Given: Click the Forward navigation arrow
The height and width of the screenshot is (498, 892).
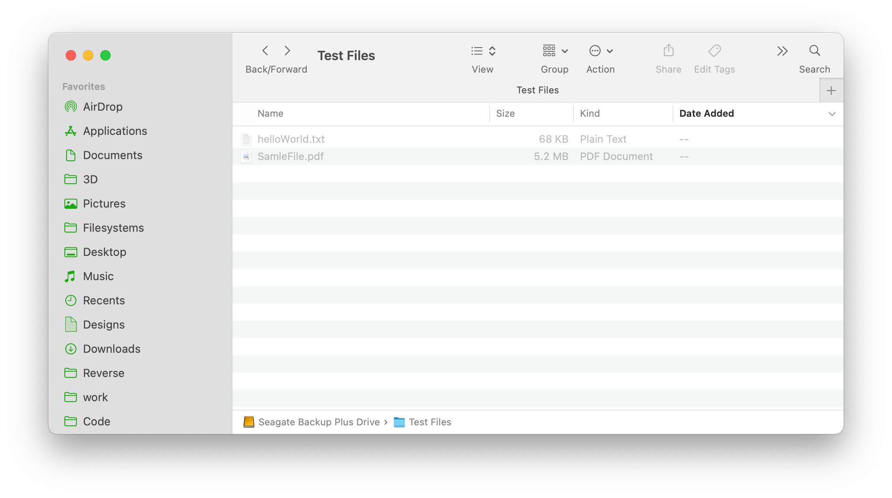Looking at the screenshot, I should (287, 51).
